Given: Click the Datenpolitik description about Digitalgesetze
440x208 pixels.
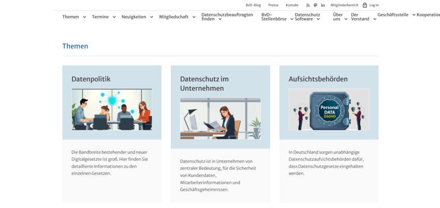Looking at the screenshot, I should pyautogui.click(x=109, y=163).
